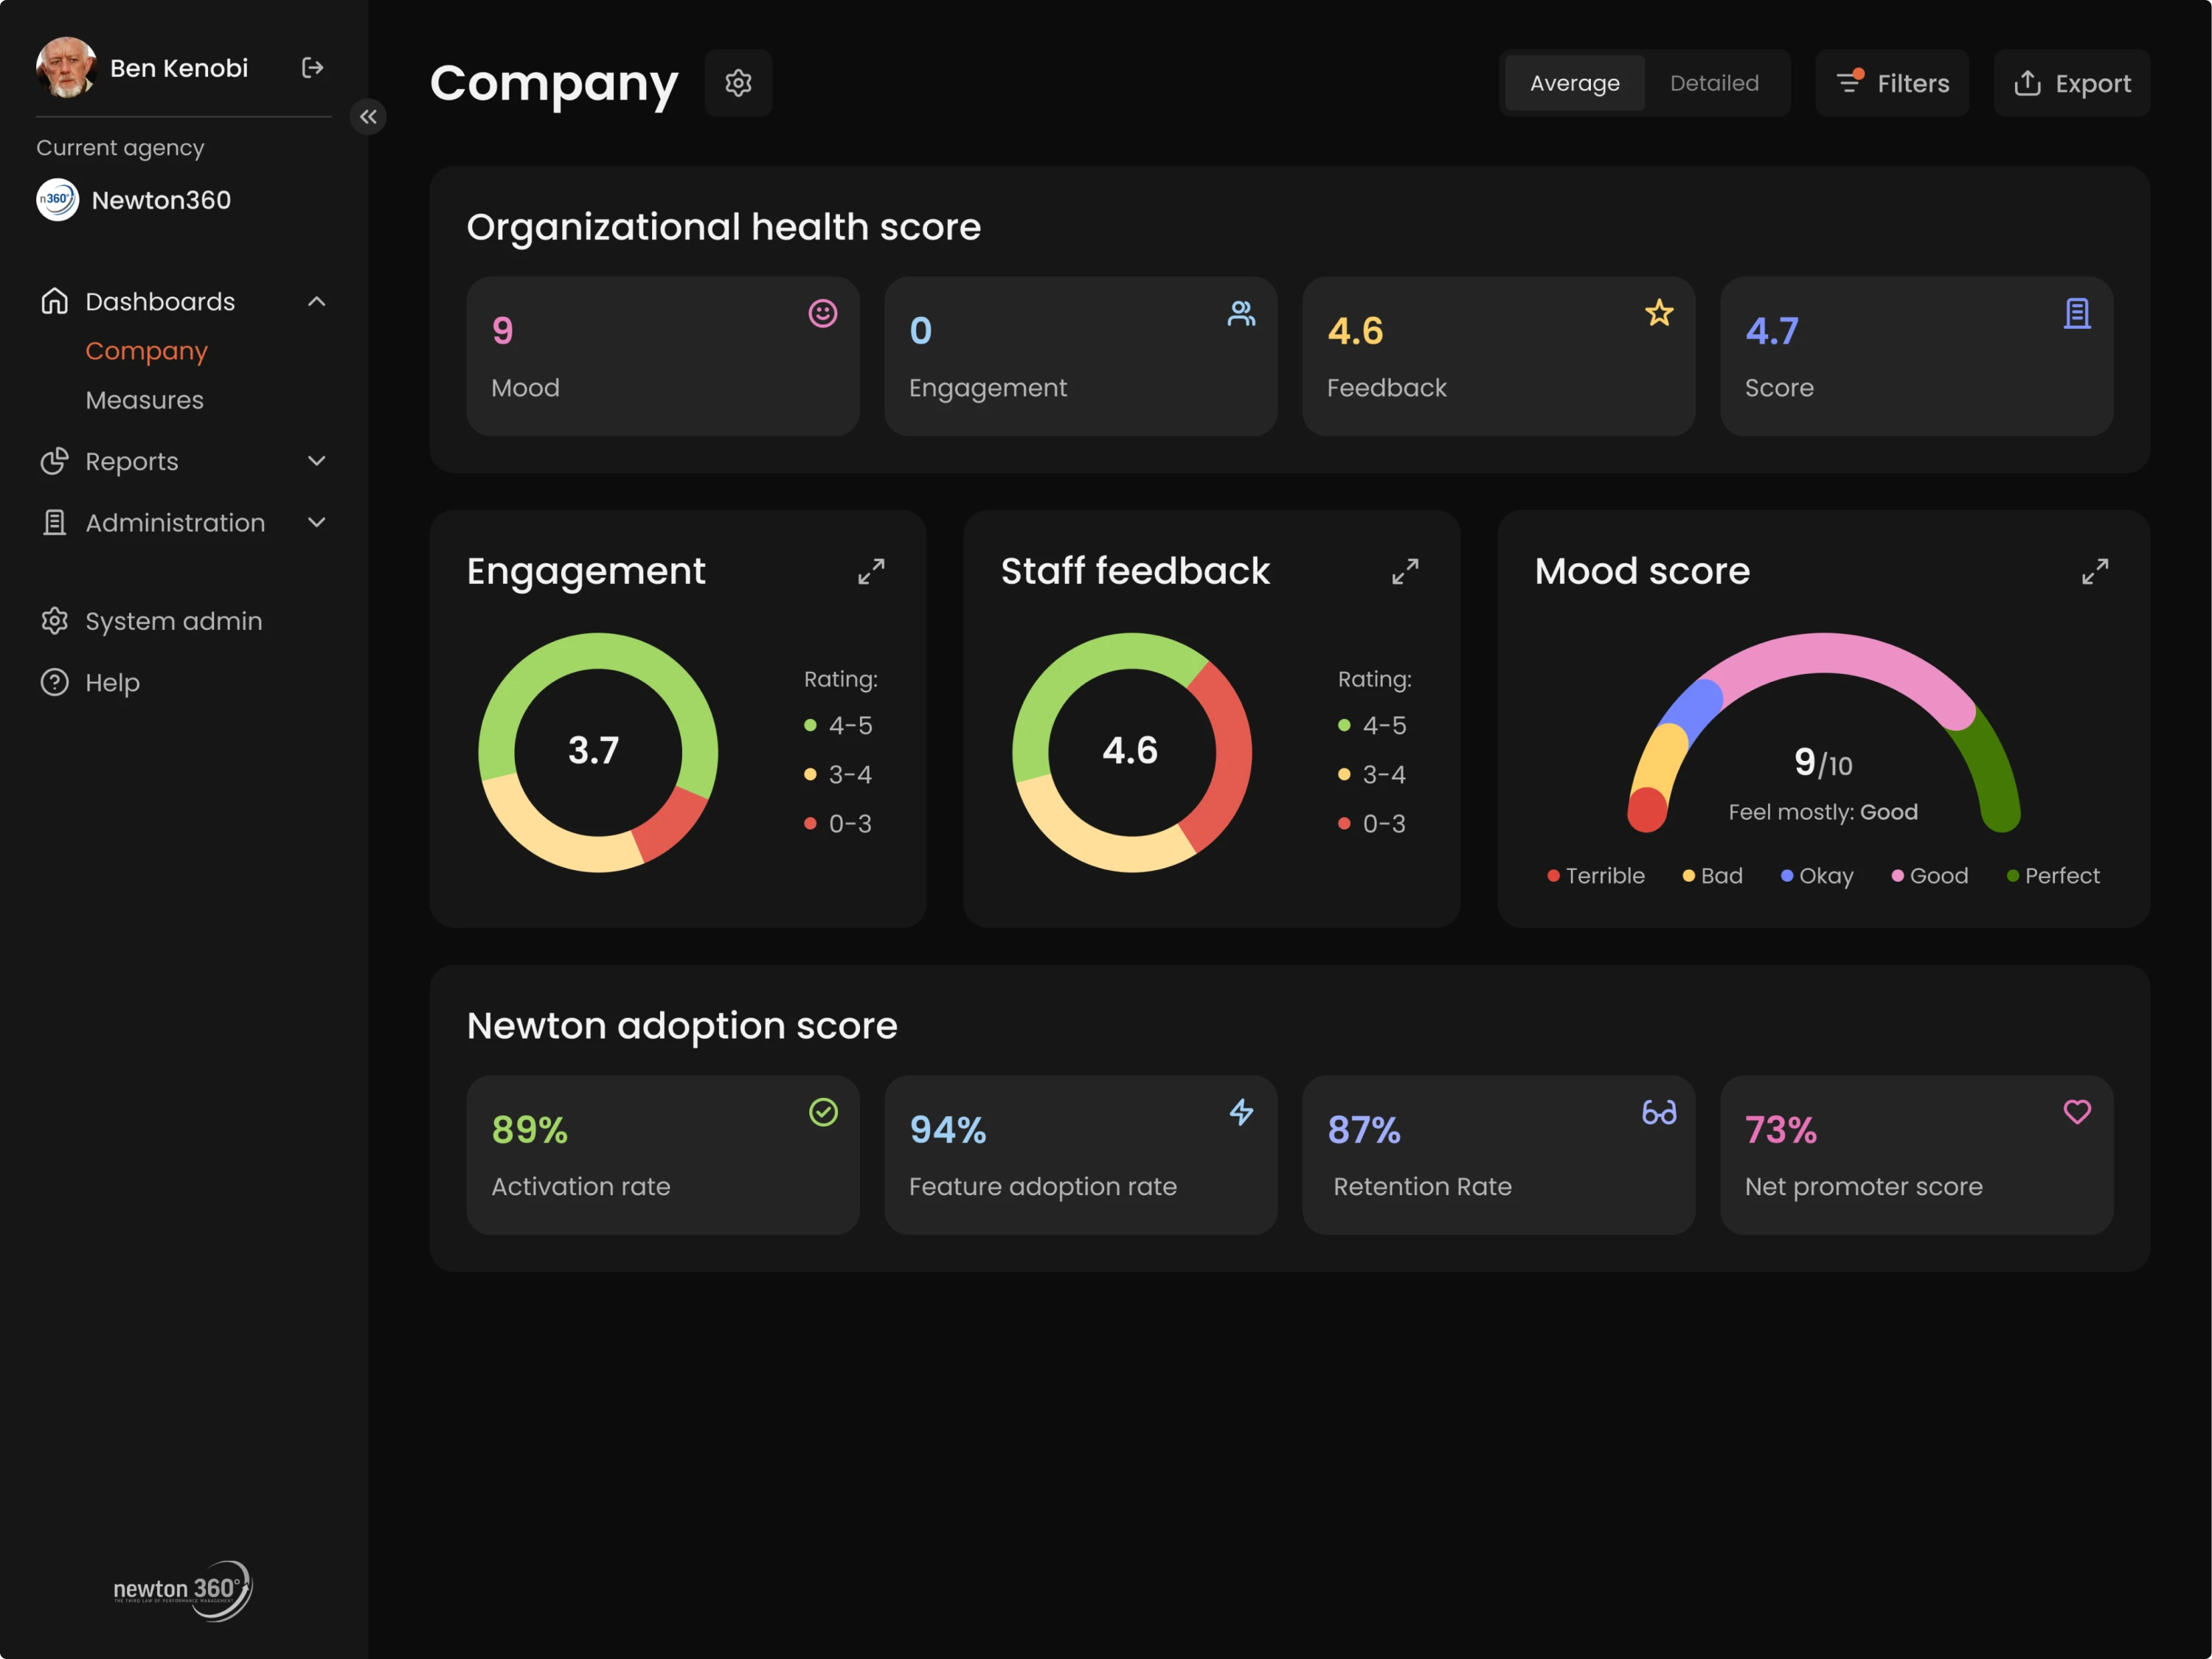Viewport: 2212px width, 1659px height.
Task: Toggle the 0-3 rating in Staff feedback legend
Action: coord(1372,824)
